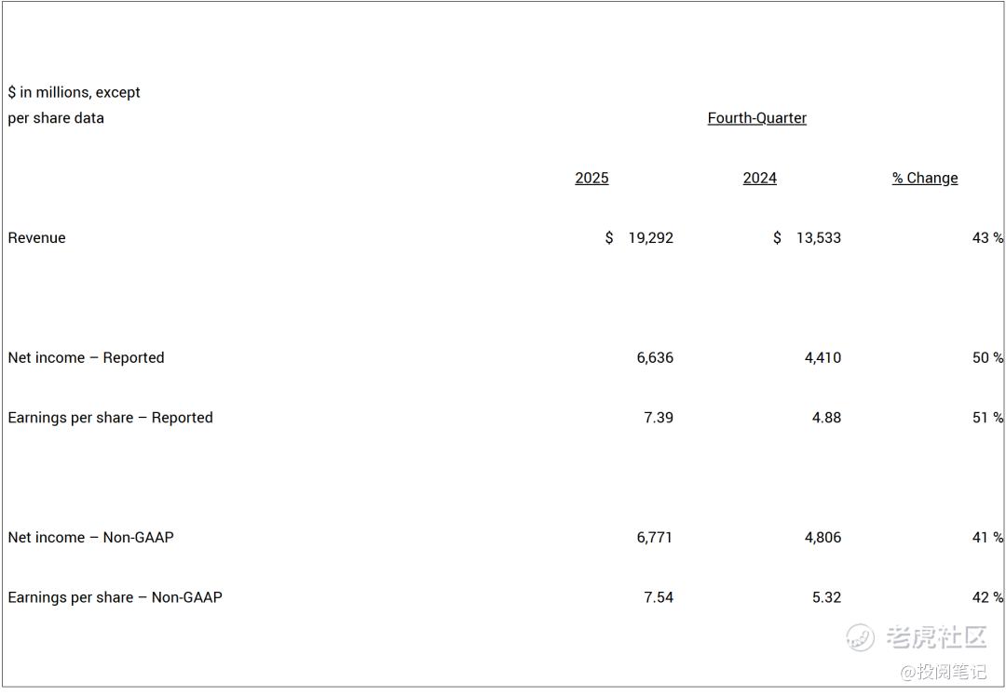The image size is (1006, 695).
Task: Select the 4.88 earnings per share value
Action: (x=826, y=418)
